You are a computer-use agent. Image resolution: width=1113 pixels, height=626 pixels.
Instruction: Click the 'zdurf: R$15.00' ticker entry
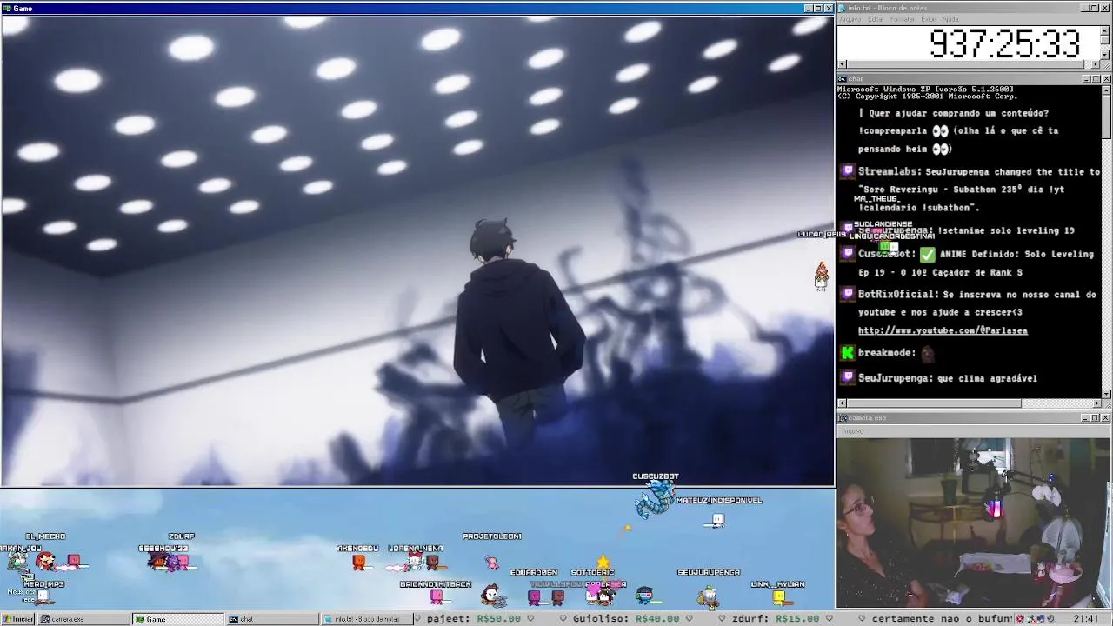(774, 619)
